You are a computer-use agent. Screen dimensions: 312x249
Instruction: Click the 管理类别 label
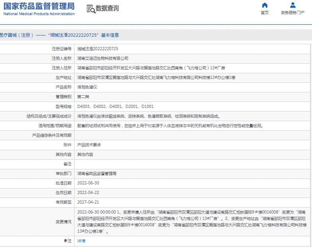tap(63, 97)
